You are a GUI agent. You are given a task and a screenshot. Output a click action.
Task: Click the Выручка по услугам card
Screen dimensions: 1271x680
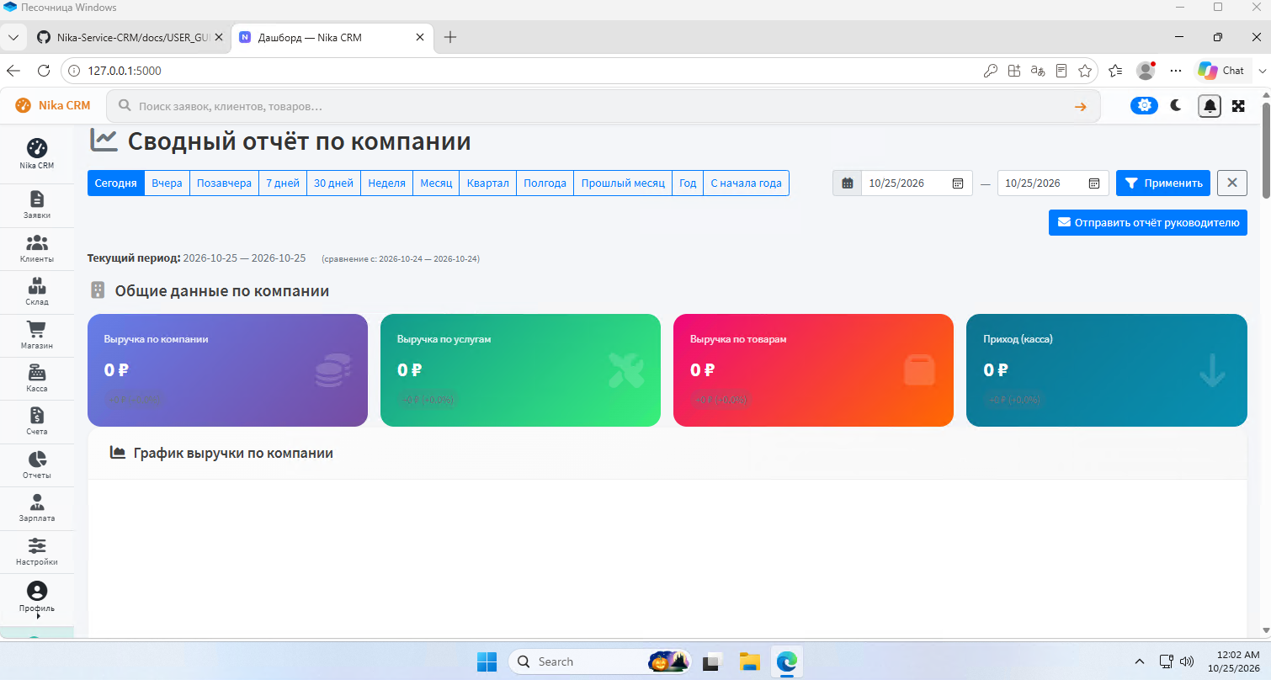click(520, 370)
